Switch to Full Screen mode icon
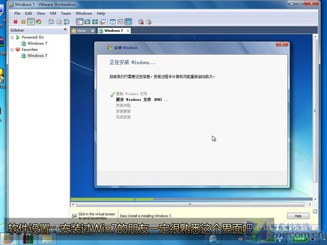Screen dimensions: 327x245 point(87,22)
